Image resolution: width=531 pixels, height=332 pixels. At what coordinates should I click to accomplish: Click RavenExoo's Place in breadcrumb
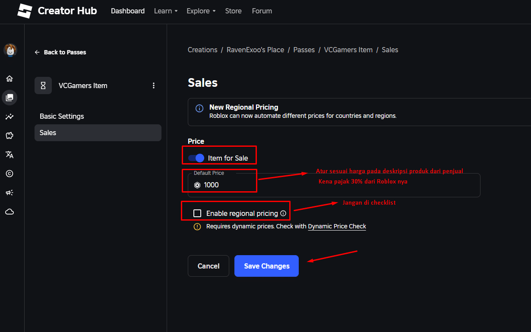255,50
